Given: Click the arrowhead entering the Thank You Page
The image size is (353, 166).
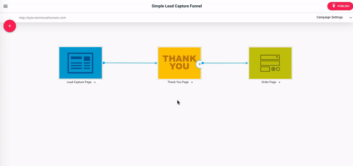Looking at the screenshot, I should pyautogui.click(x=156, y=63).
